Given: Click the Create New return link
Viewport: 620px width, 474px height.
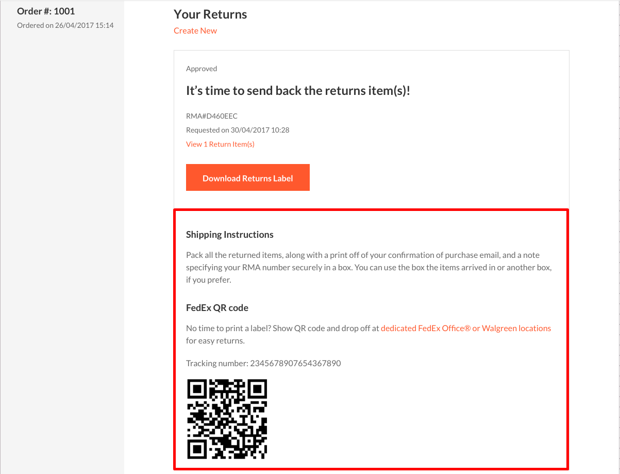Looking at the screenshot, I should (195, 30).
